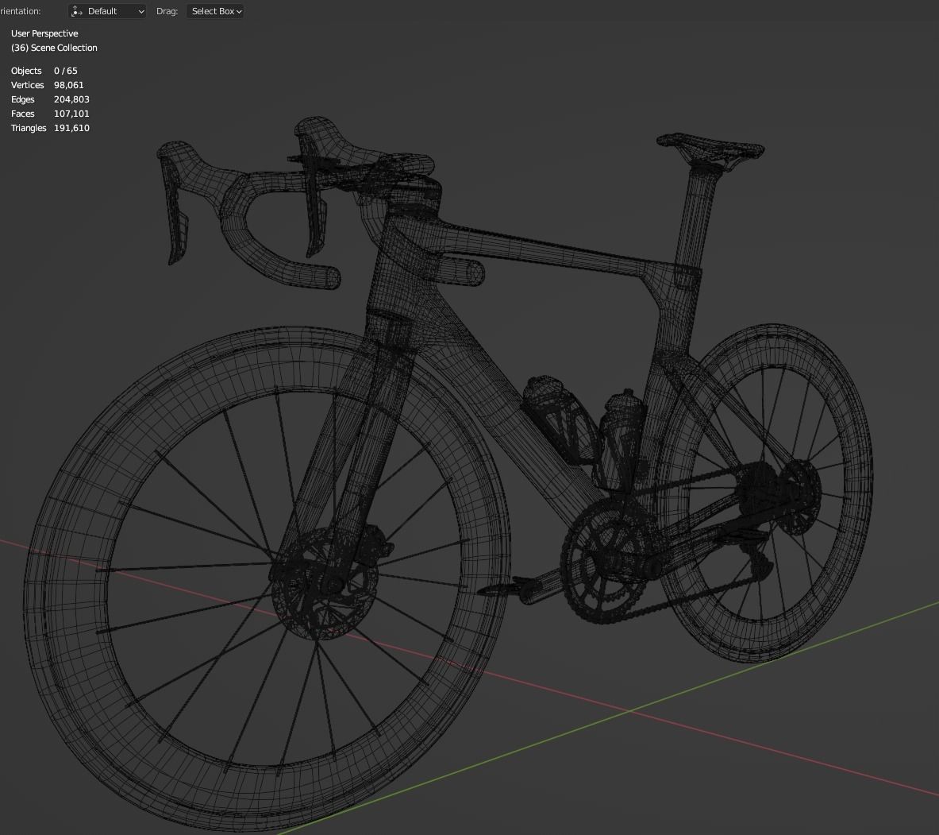Click the Triangles 191,610 statistic
This screenshot has width=939, height=835.
tap(50, 128)
